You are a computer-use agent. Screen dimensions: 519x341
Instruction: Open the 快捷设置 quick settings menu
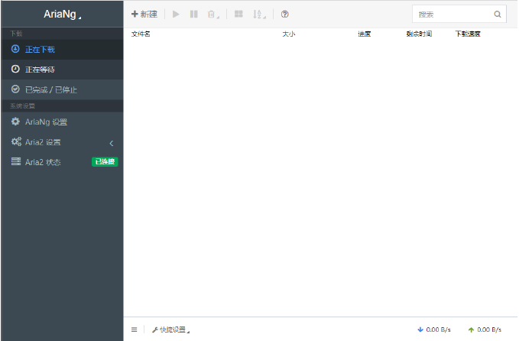click(170, 330)
